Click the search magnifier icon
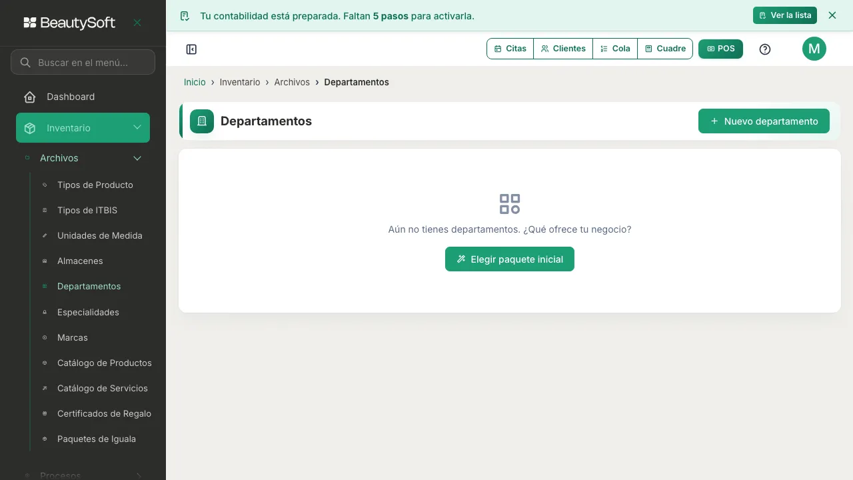Image resolution: width=853 pixels, height=480 pixels. (x=26, y=63)
